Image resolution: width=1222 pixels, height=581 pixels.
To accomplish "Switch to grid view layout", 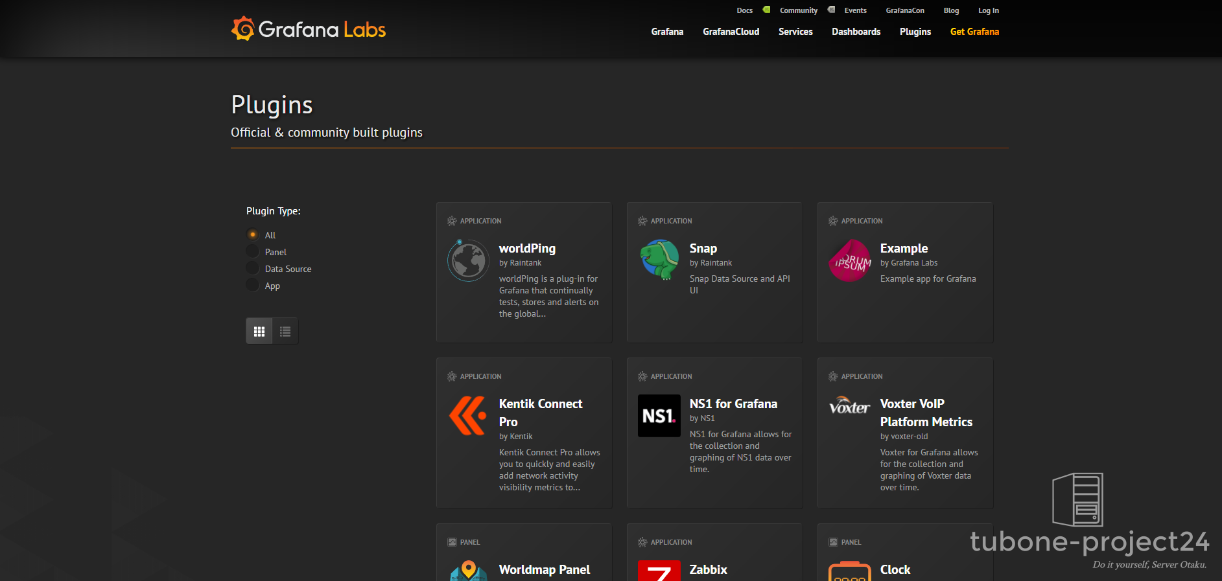I will pyautogui.click(x=259, y=332).
